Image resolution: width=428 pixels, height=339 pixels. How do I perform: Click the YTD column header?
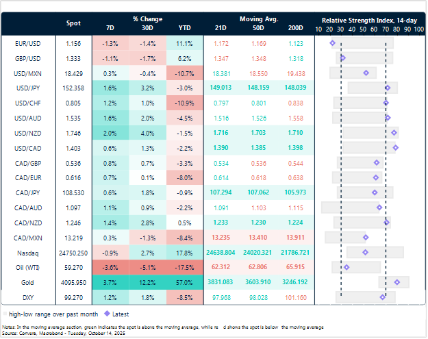point(186,29)
